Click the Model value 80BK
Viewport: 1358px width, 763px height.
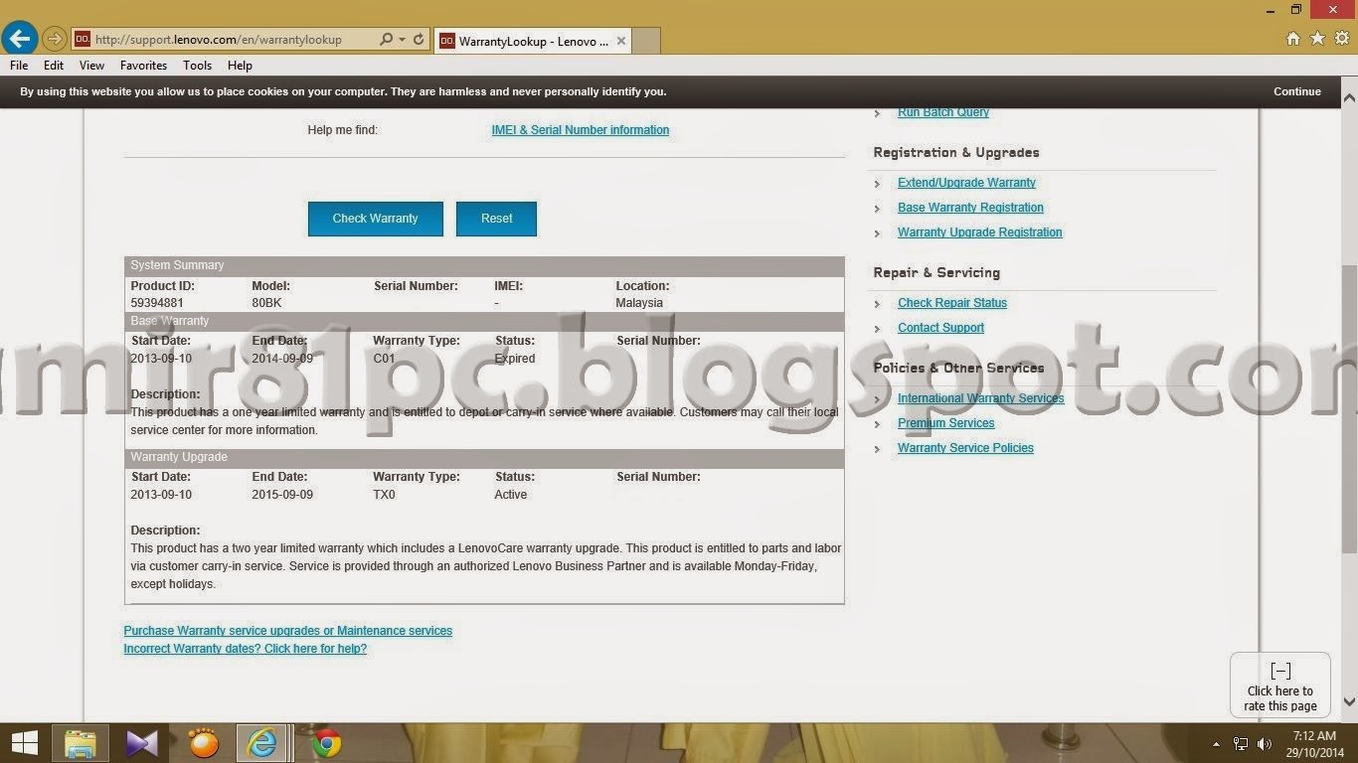pyautogui.click(x=266, y=303)
